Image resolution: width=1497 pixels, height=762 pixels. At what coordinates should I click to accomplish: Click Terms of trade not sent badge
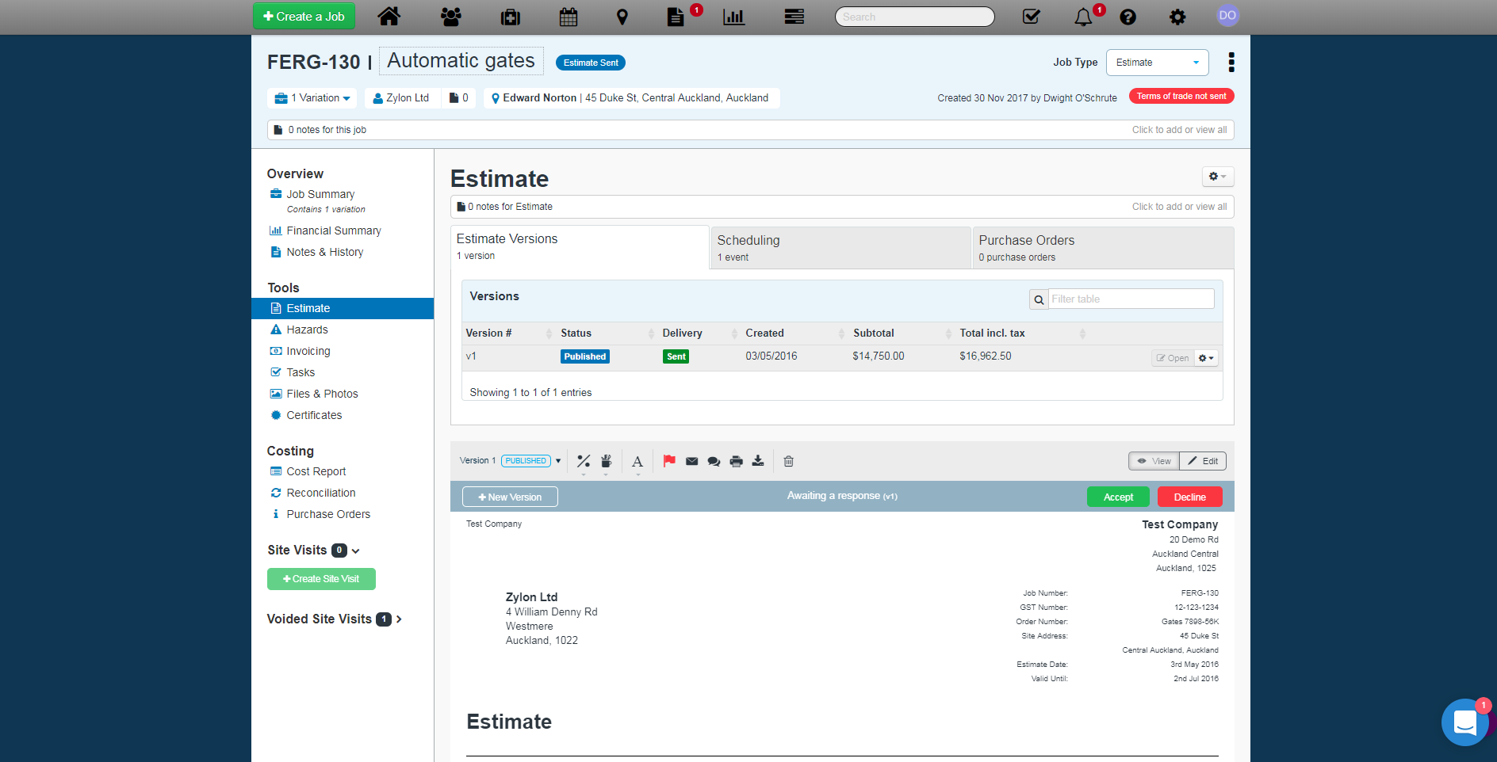(1181, 96)
